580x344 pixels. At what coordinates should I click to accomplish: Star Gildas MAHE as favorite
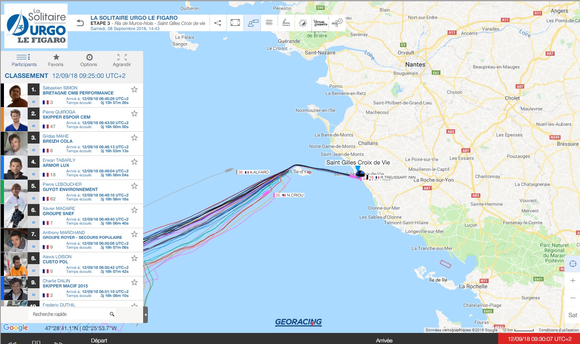(x=134, y=138)
